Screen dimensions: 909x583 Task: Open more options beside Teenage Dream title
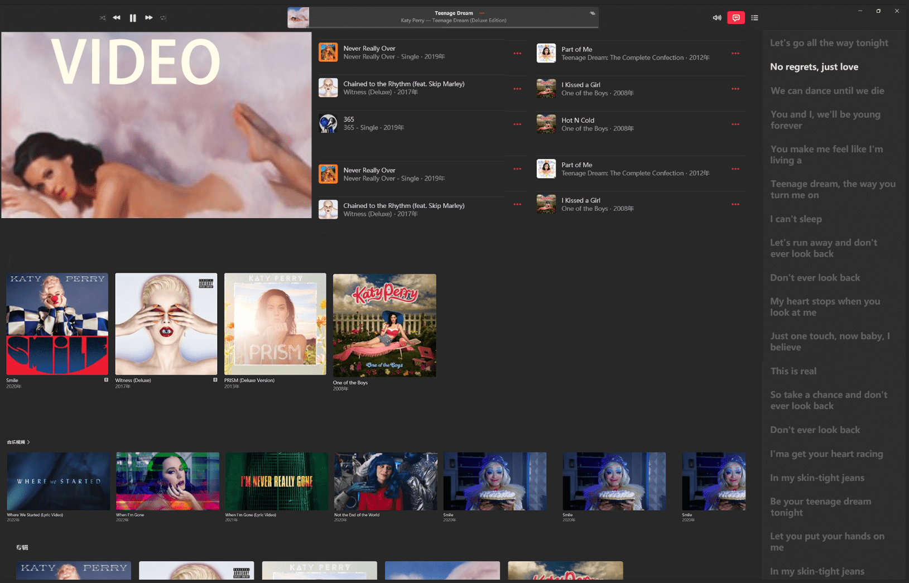pyautogui.click(x=482, y=13)
